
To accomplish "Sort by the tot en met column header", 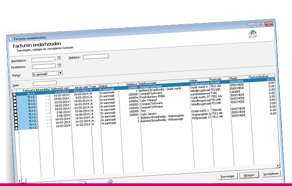I will coord(80,87).
